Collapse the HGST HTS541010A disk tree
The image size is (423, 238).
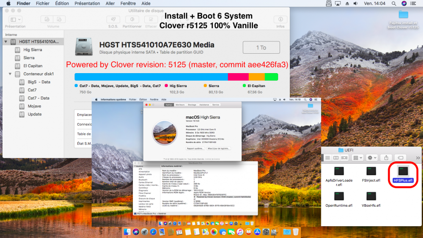5,41
